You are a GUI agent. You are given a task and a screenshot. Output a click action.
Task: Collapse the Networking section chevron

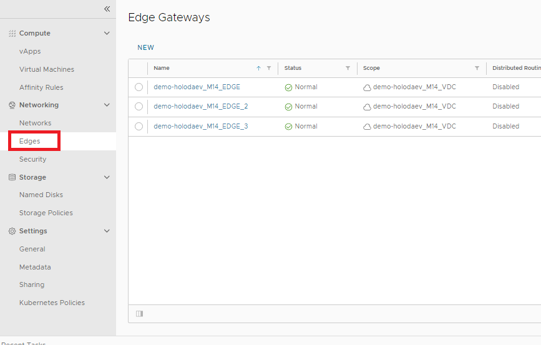(107, 105)
